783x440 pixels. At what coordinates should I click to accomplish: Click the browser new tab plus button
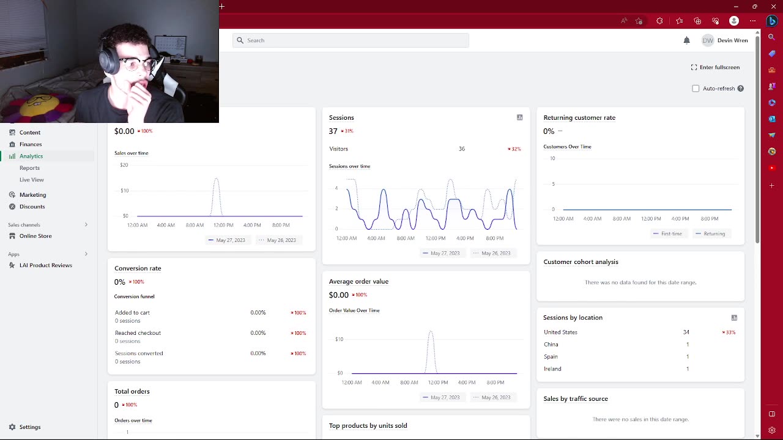[x=221, y=7]
